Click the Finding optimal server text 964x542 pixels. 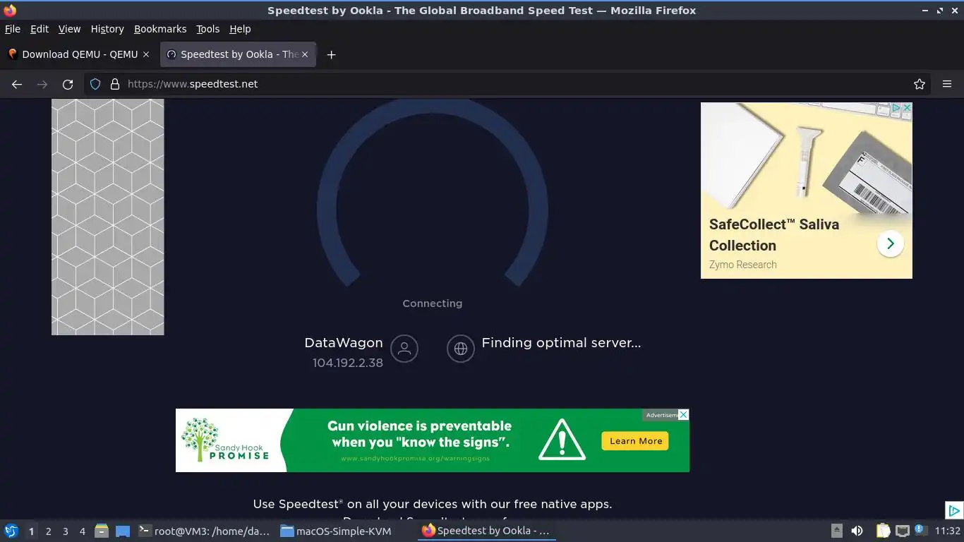point(561,343)
